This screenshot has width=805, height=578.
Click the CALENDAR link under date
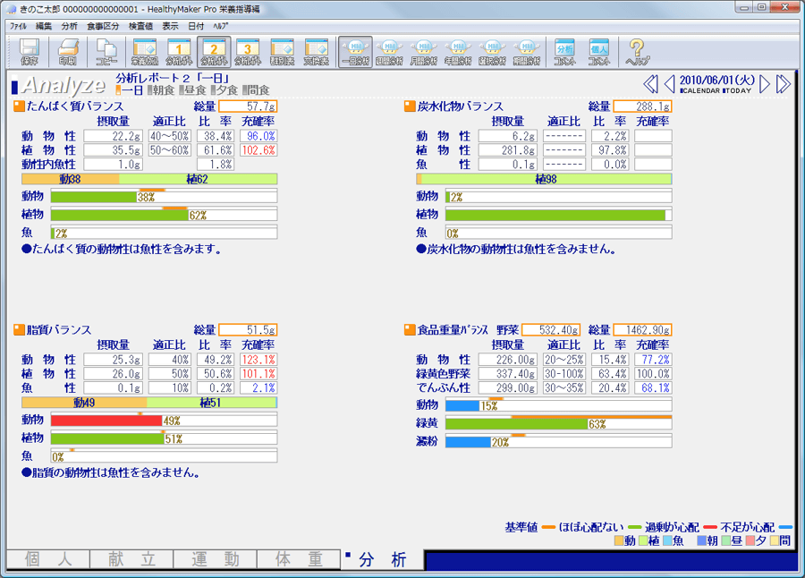click(x=699, y=91)
